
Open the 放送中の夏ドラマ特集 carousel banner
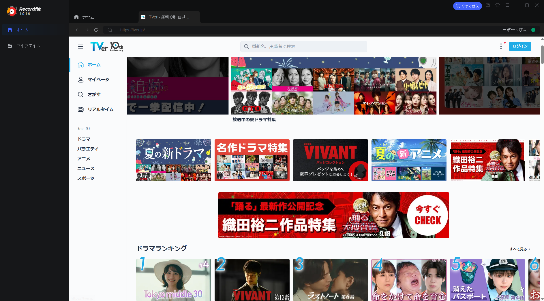click(x=333, y=85)
